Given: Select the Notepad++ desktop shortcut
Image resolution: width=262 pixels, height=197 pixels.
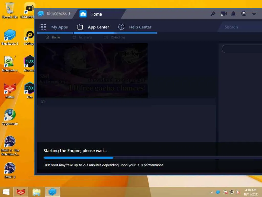Looking at the screenshot, I should coord(10,64).
